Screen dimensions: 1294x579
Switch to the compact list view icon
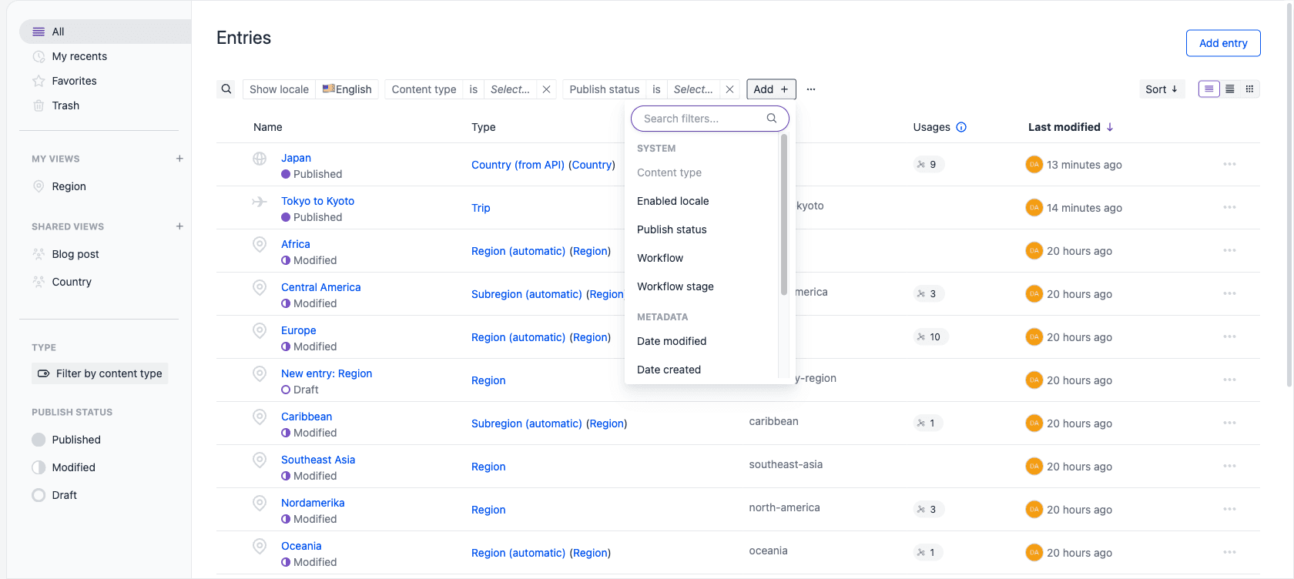click(1230, 89)
